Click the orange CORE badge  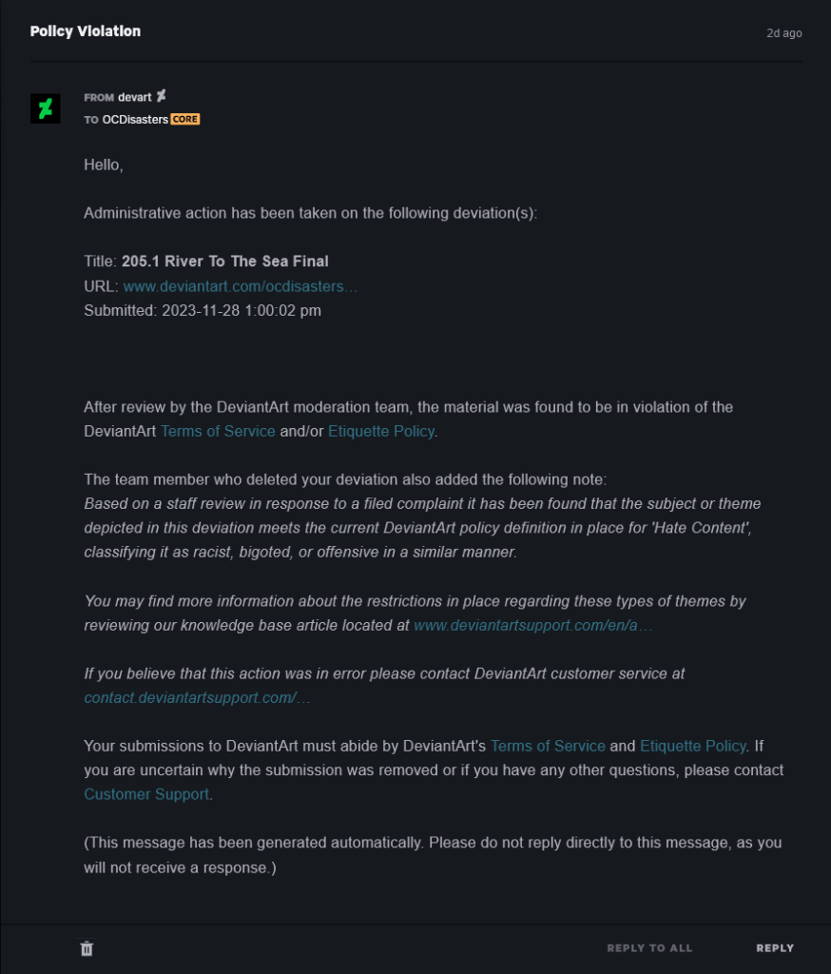[x=185, y=120]
